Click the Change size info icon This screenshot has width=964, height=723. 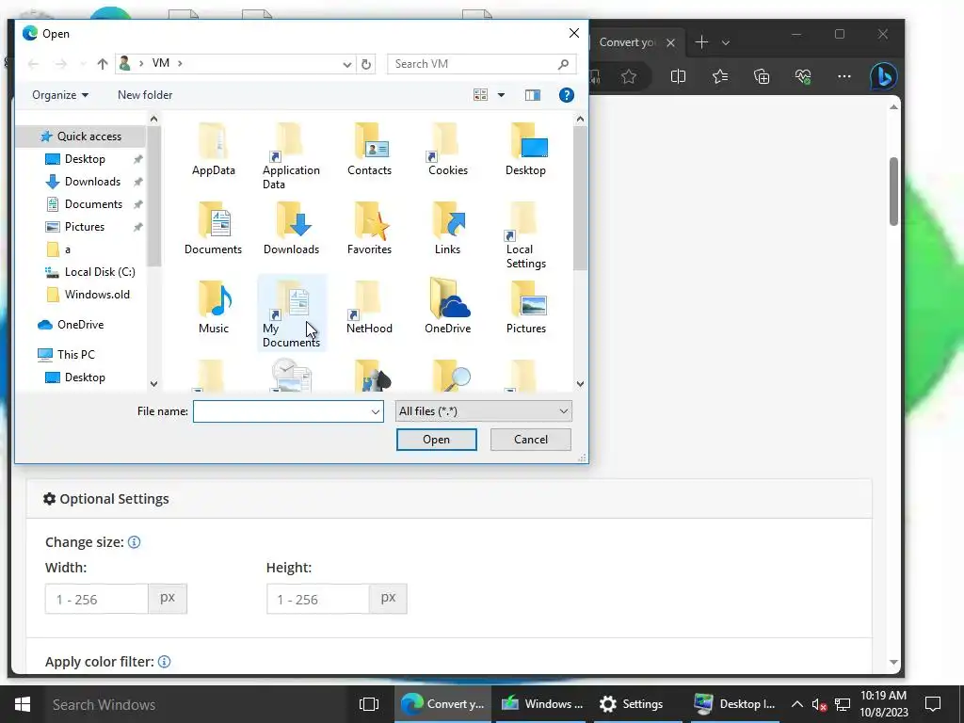click(134, 542)
